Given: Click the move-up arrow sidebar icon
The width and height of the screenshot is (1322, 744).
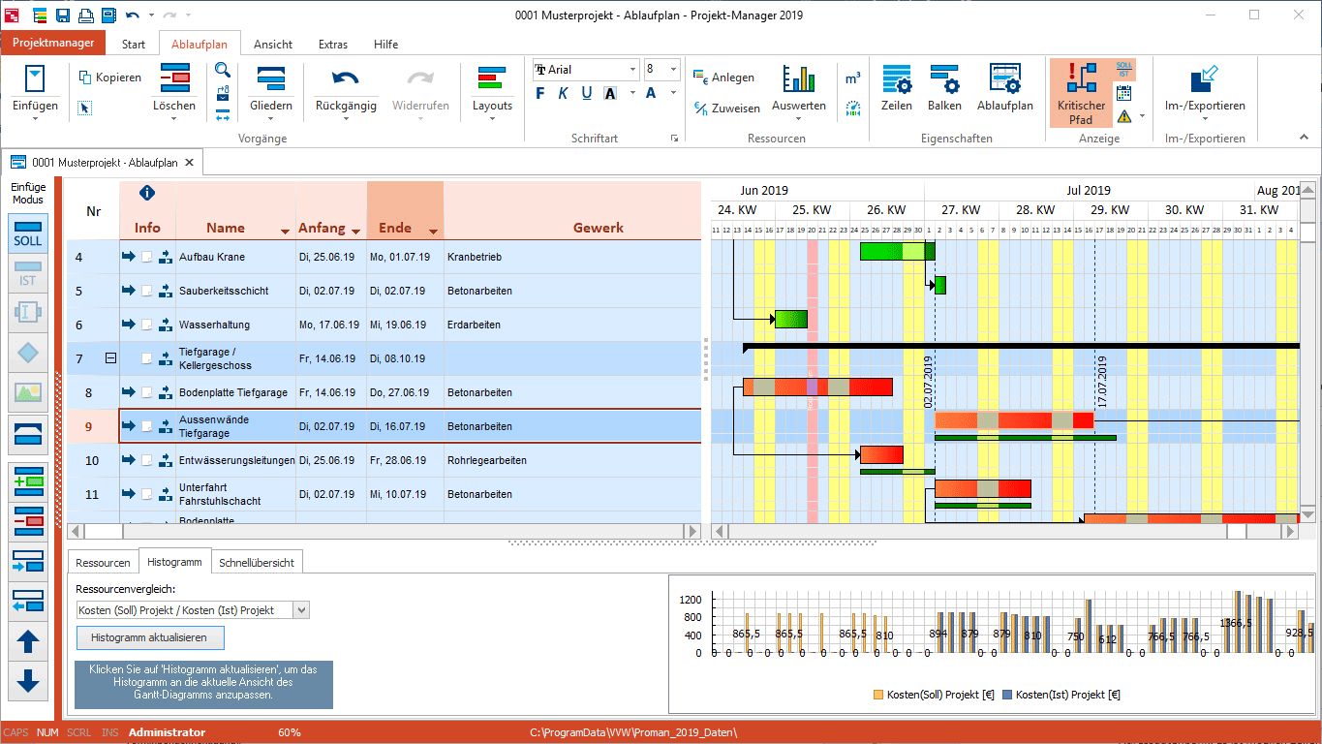Looking at the screenshot, I should (28, 640).
